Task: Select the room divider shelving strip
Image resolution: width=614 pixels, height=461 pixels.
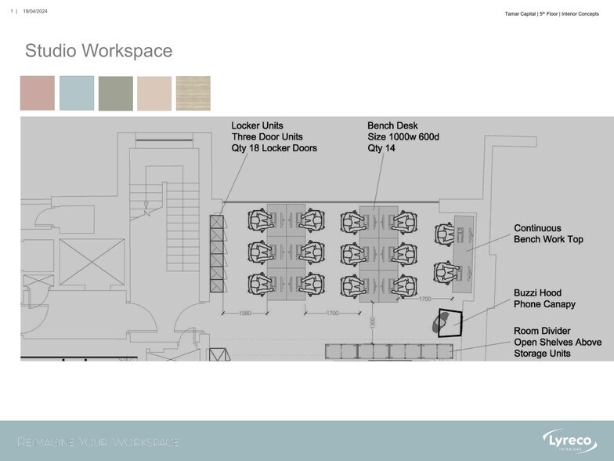Action: coord(388,350)
